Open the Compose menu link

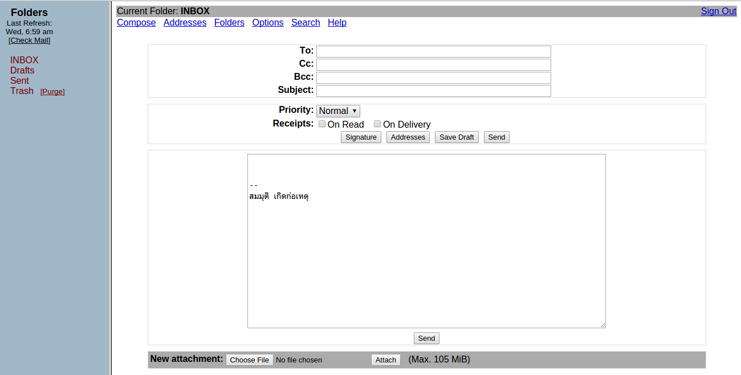pos(136,23)
